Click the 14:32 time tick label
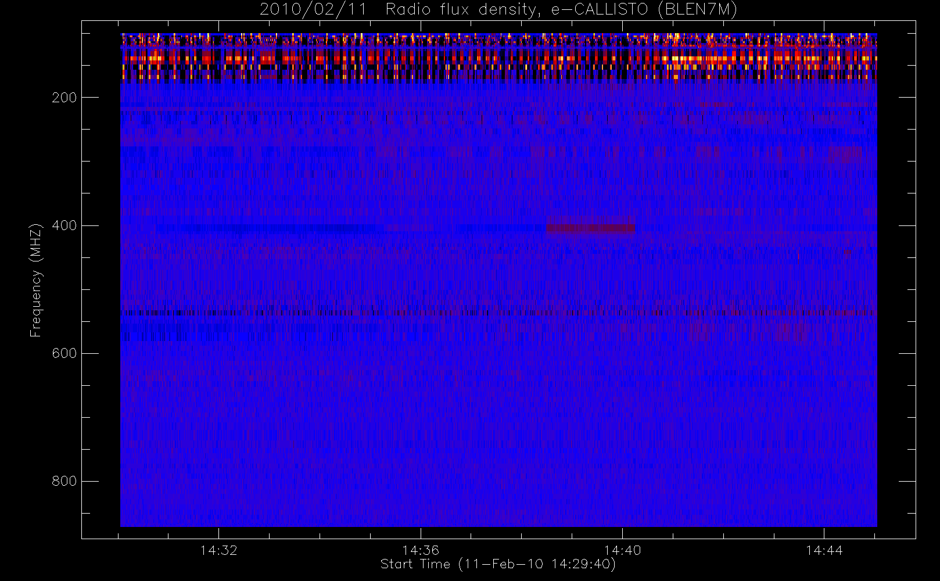Viewport: 940px width, 581px height. point(218,550)
